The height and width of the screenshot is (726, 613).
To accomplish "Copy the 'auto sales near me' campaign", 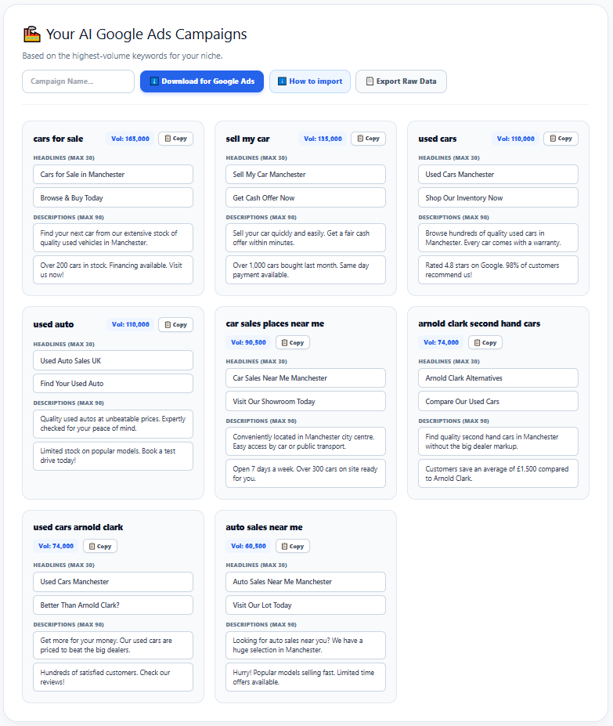I will [x=293, y=547].
